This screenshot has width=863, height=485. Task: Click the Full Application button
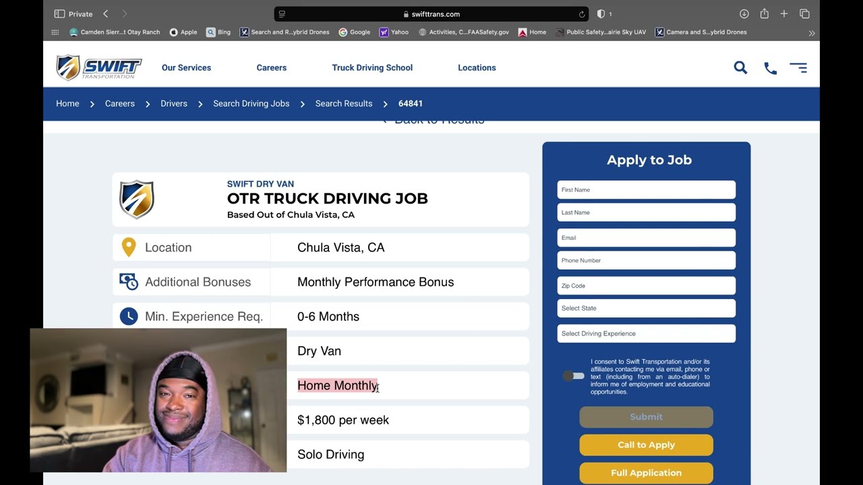point(647,473)
